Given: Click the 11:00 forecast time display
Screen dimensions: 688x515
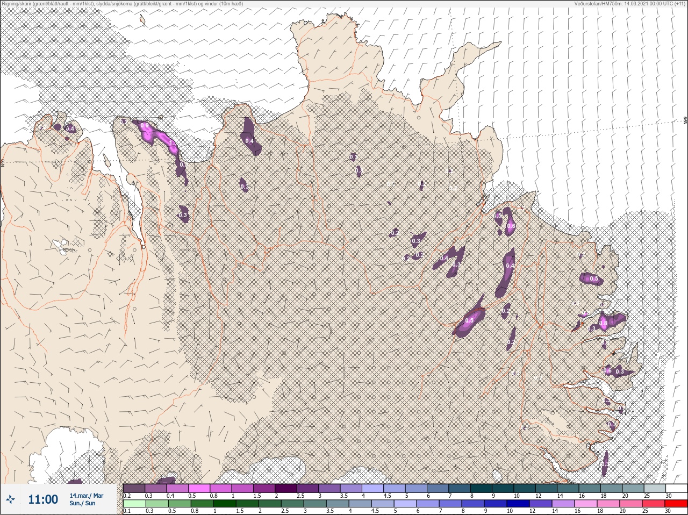Looking at the screenshot, I should click(43, 499).
